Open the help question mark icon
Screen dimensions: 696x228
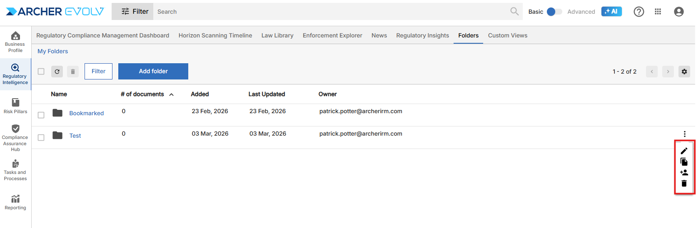(x=639, y=12)
